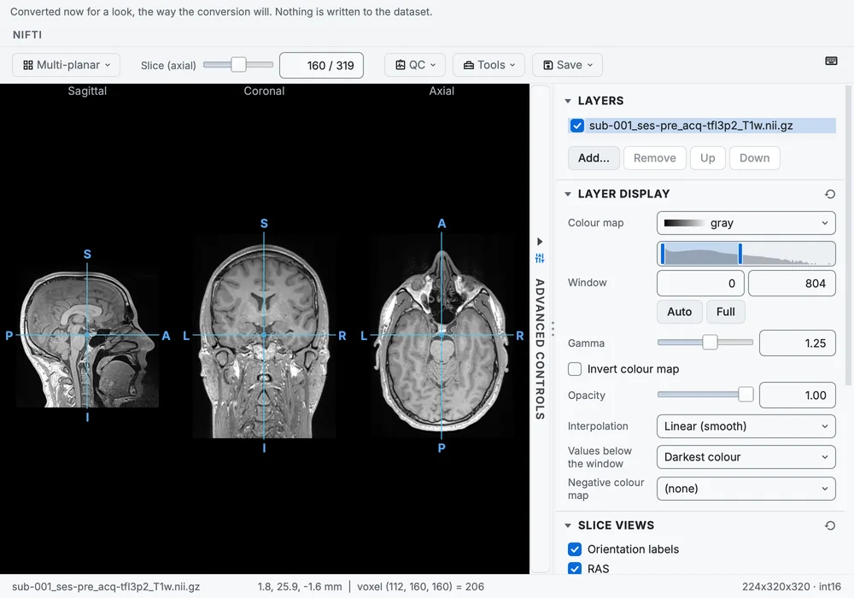Click the NIFTI tab label
This screenshot has height=598, width=854.
27,35
